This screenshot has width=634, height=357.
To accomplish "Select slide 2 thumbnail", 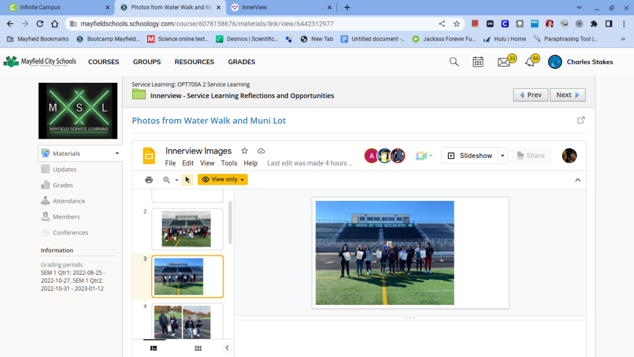I will click(x=187, y=229).
